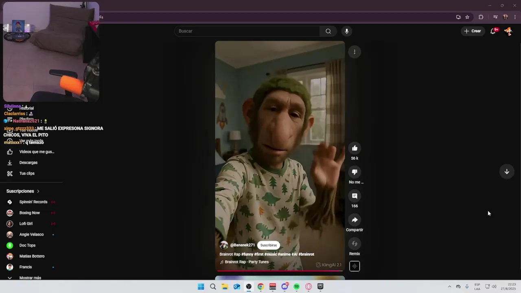Screen dimensions: 521x293
Task: Open Opera browser from taskbar
Action: [x=309, y=286]
